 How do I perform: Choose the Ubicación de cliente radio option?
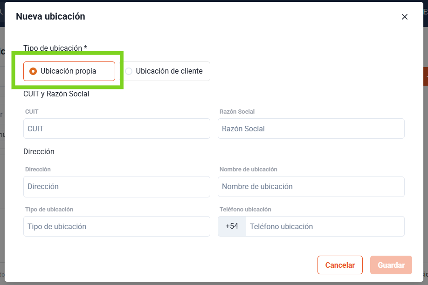click(x=165, y=71)
